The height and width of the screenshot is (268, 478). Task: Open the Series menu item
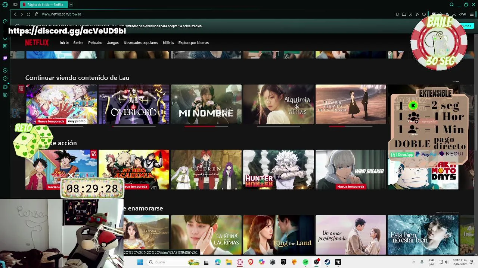[78, 42]
